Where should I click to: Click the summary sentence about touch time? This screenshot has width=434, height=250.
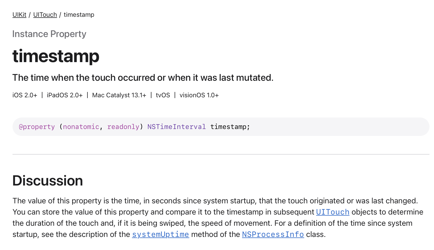point(143,78)
